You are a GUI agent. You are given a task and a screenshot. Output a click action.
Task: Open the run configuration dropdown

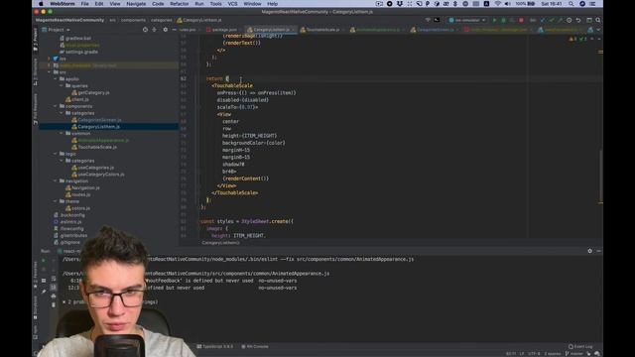point(467,20)
